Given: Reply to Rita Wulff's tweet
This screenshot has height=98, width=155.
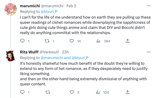Looking at the screenshot, I should pos(22,92).
